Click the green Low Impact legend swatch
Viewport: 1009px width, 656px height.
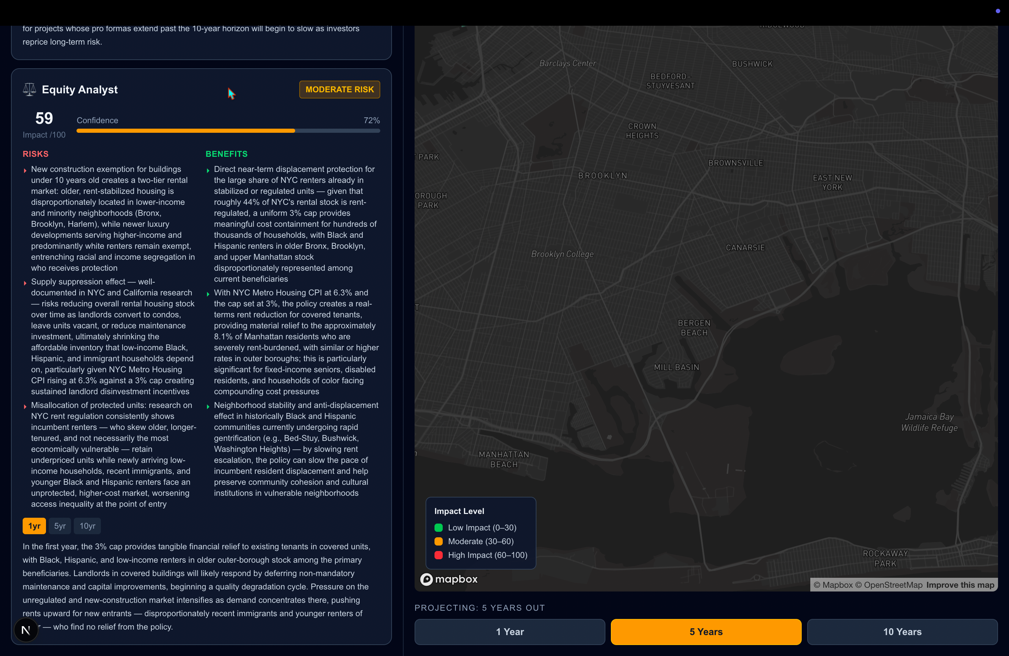438,528
